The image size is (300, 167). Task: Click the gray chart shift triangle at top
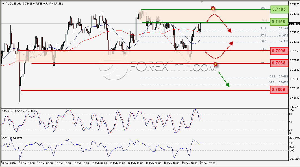(x=201, y=2)
